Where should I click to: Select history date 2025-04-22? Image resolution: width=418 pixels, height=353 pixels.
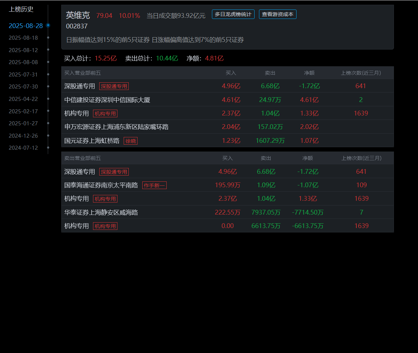[23, 99]
